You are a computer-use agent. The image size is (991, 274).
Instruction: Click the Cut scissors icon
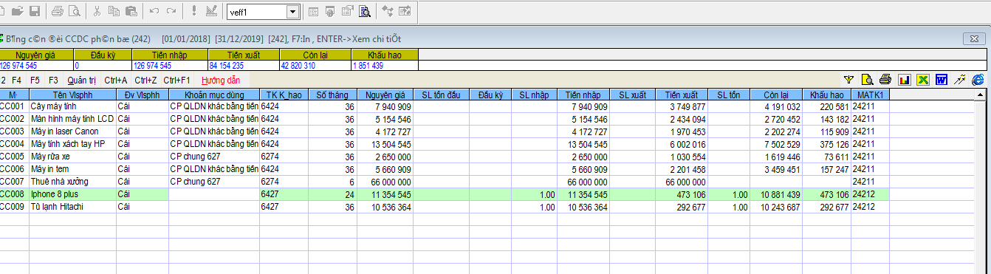point(97,11)
